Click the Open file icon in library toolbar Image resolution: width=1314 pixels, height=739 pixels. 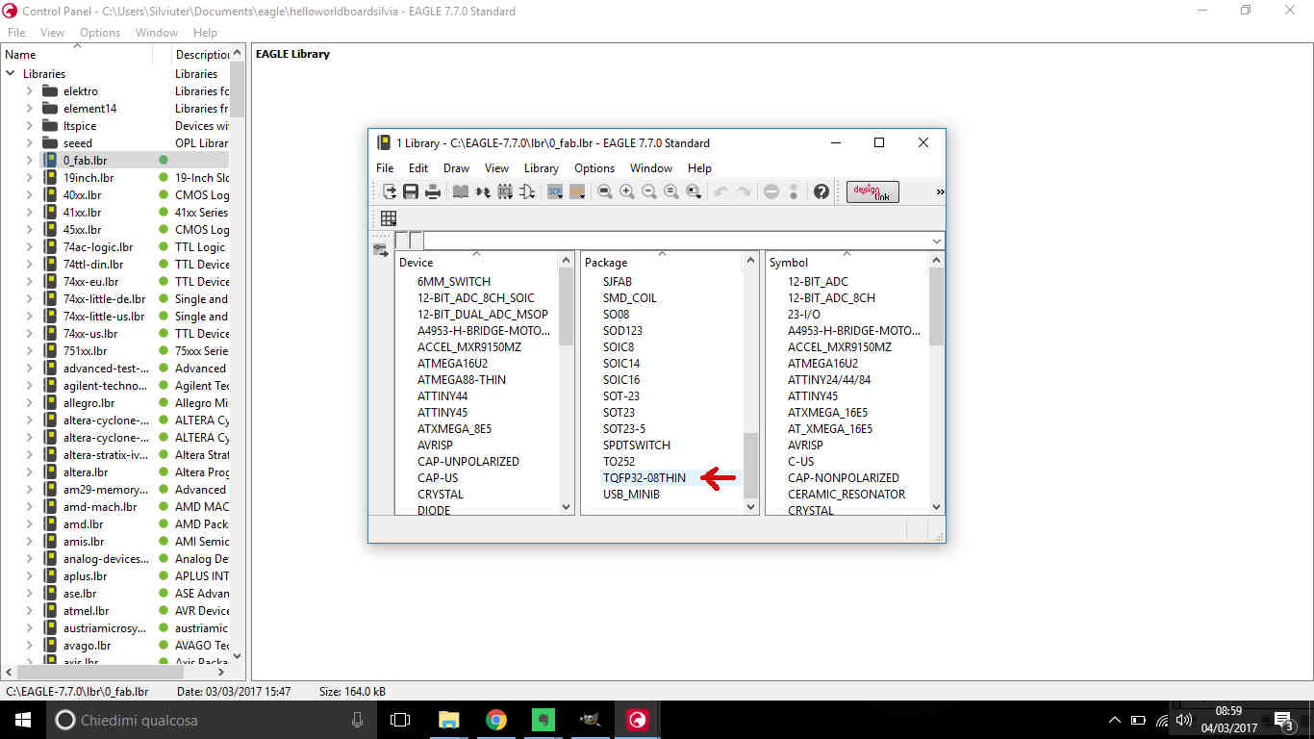tap(389, 191)
